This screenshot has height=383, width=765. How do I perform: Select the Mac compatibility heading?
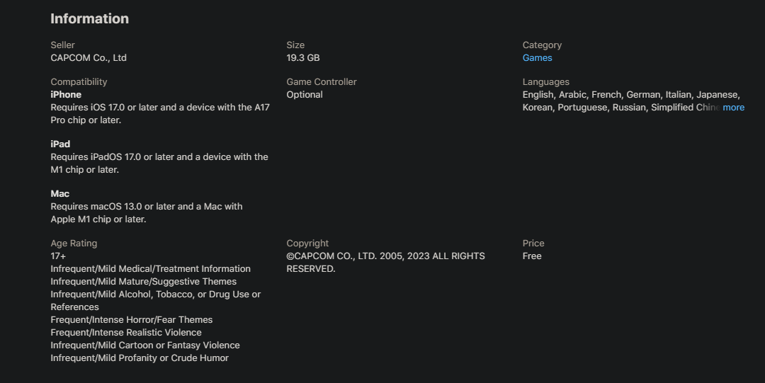point(60,194)
